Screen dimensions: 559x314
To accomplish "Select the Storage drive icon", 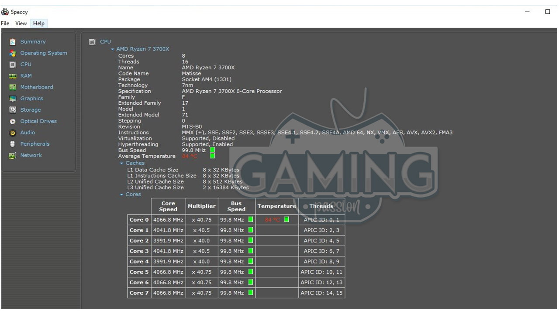I will [13, 110].
